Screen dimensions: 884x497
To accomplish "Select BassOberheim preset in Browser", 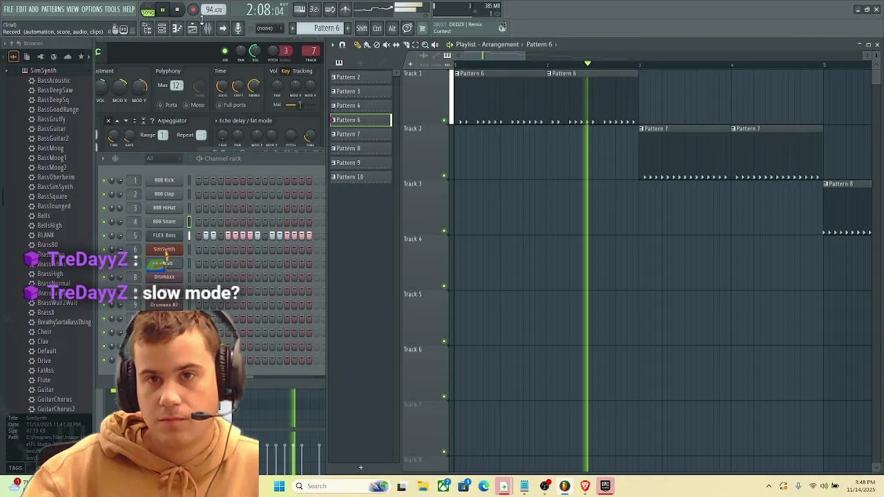I will (x=56, y=177).
